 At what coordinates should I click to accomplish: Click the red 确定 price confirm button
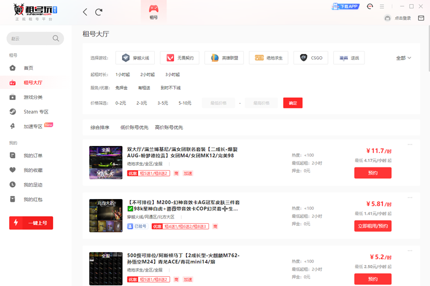coord(293,103)
